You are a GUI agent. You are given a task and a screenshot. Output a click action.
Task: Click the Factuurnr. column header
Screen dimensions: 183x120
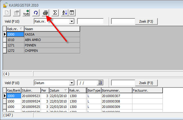[x=147, y=90]
